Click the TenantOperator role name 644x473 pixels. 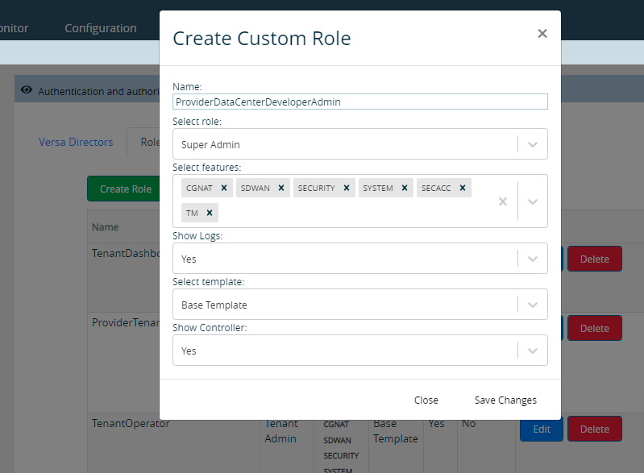point(131,423)
